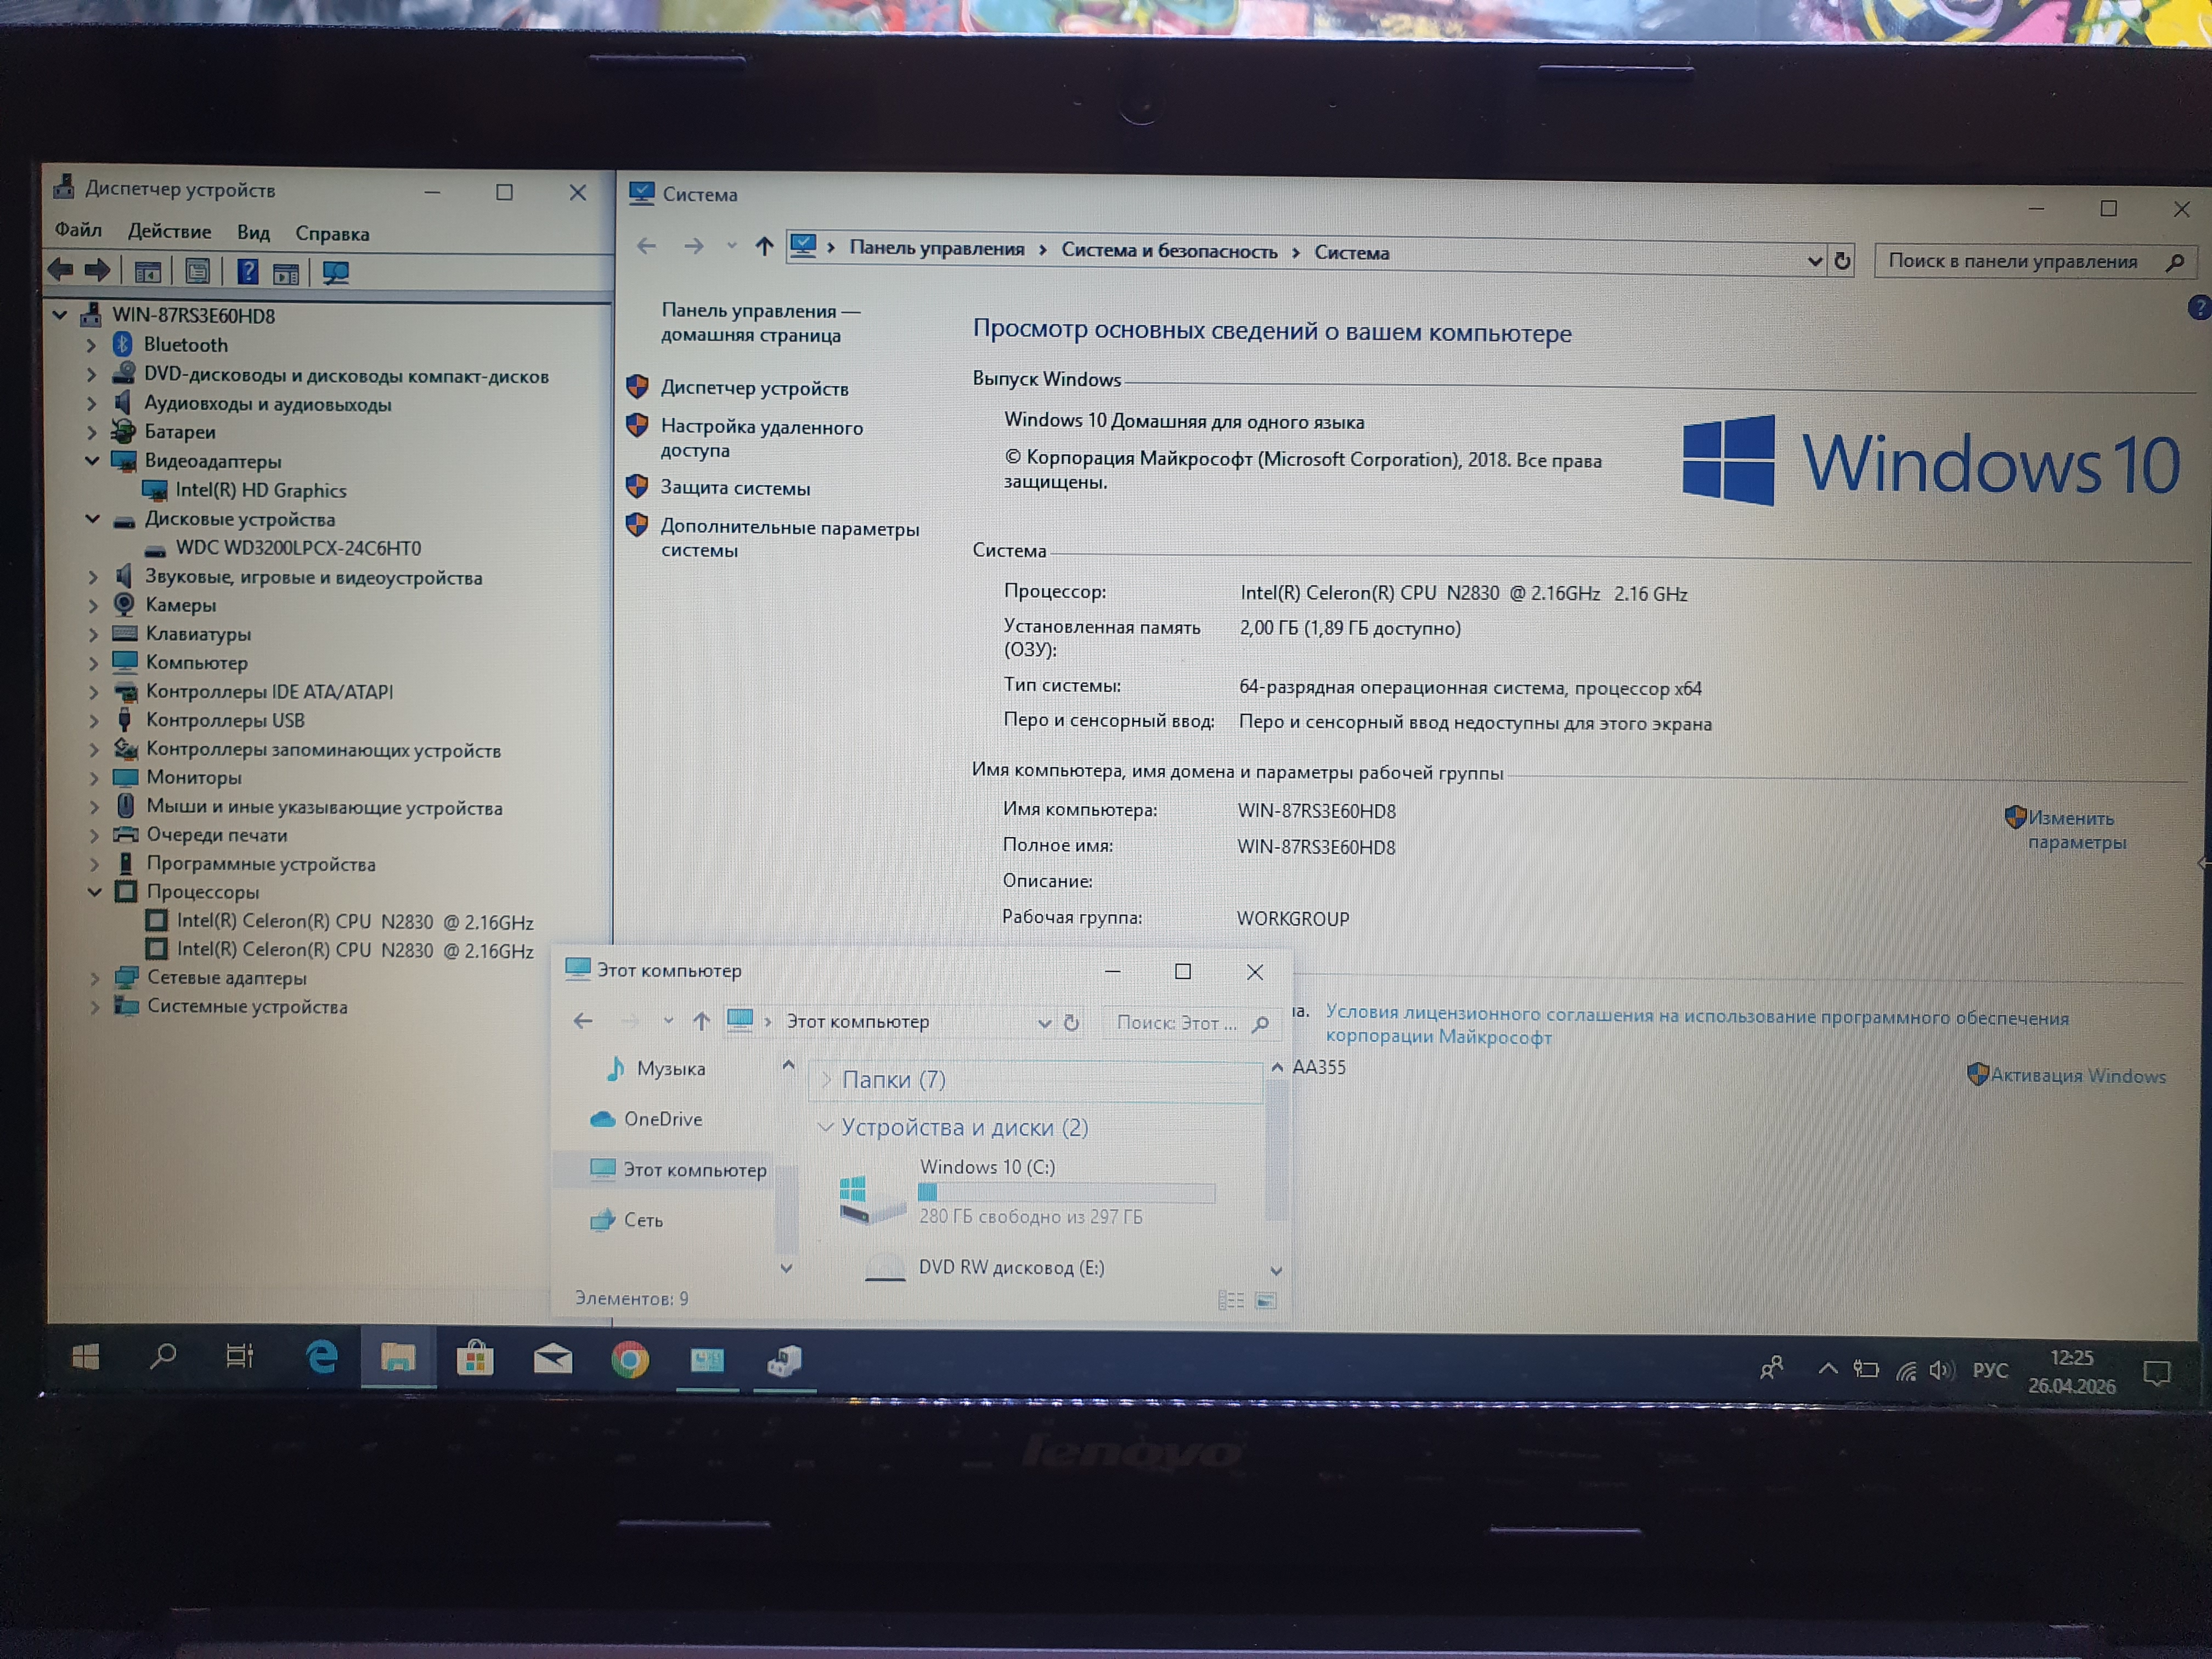Collapse the Видеоадаптеры tree node
The image size is (2212, 1659).
point(93,461)
